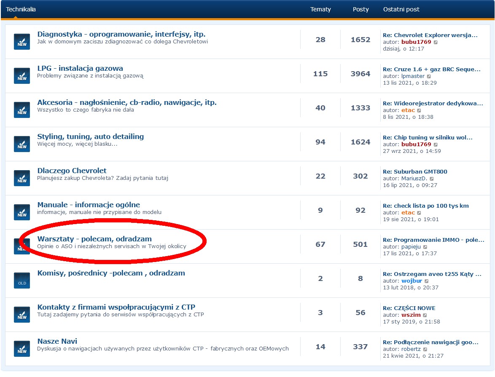Open Warsztaty - polecam, odradzam forum

[x=94, y=239]
